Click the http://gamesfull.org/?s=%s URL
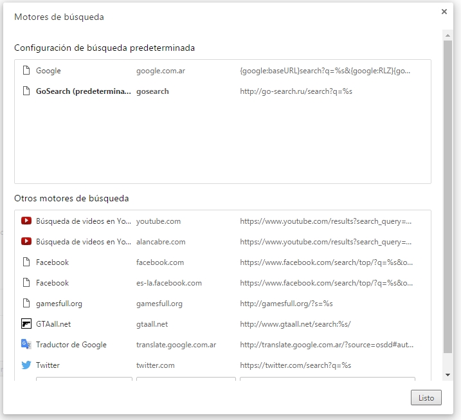Screen dimensions: 461x420 pyautogui.click(x=286, y=304)
